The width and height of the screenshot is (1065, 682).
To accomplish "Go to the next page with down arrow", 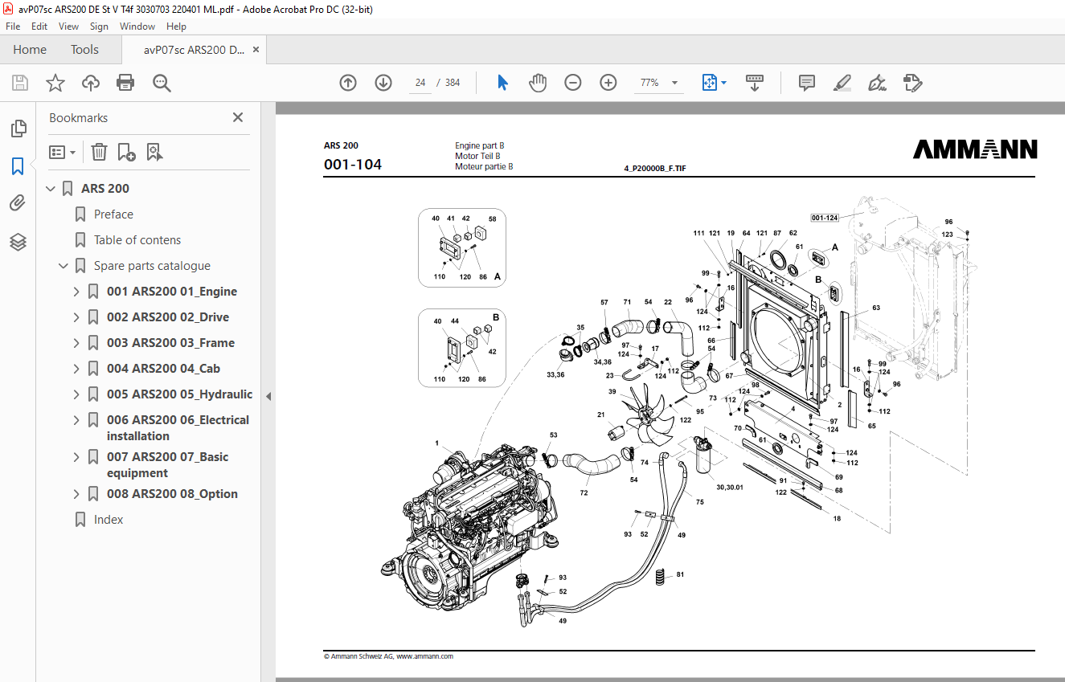I will pyautogui.click(x=383, y=83).
